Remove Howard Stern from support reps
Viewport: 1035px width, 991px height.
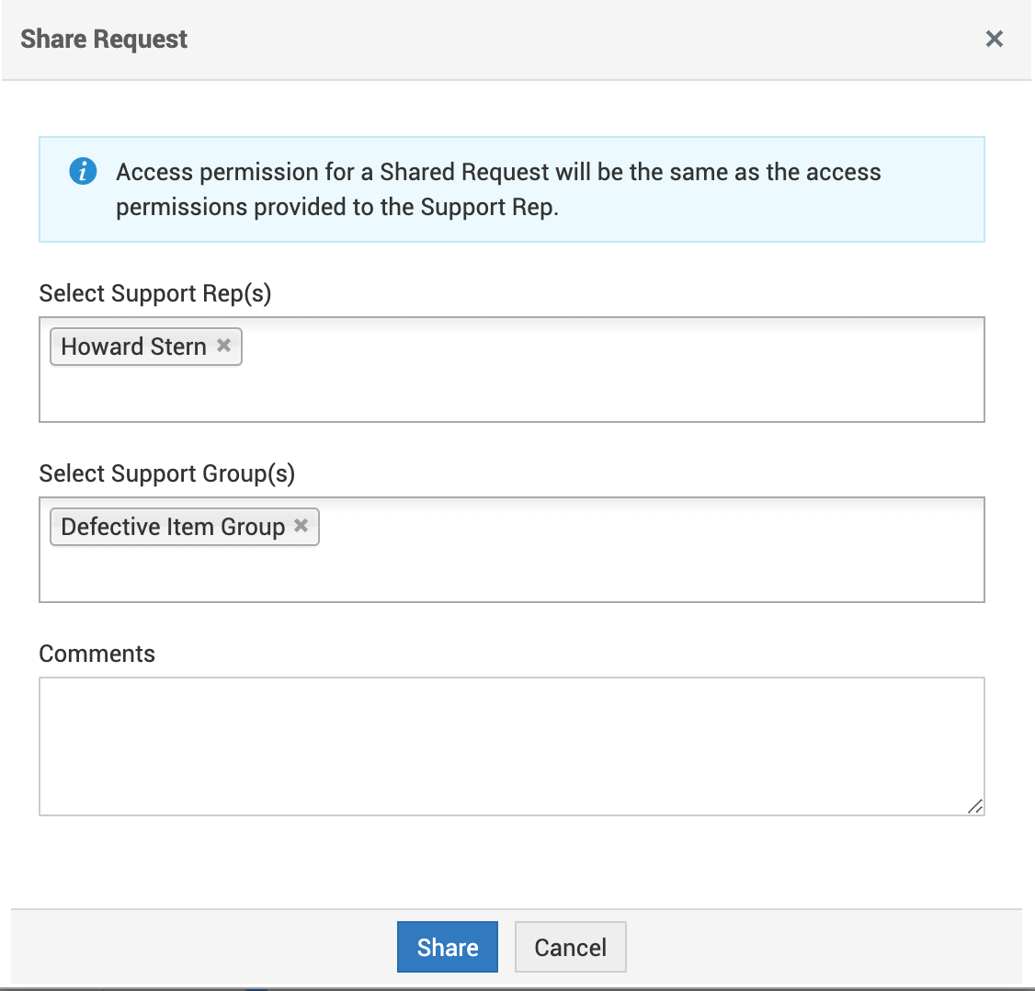[223, 346]
